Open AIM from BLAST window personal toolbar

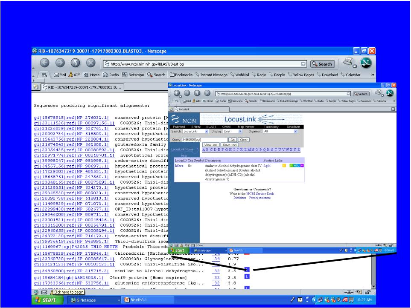point(74,75)
